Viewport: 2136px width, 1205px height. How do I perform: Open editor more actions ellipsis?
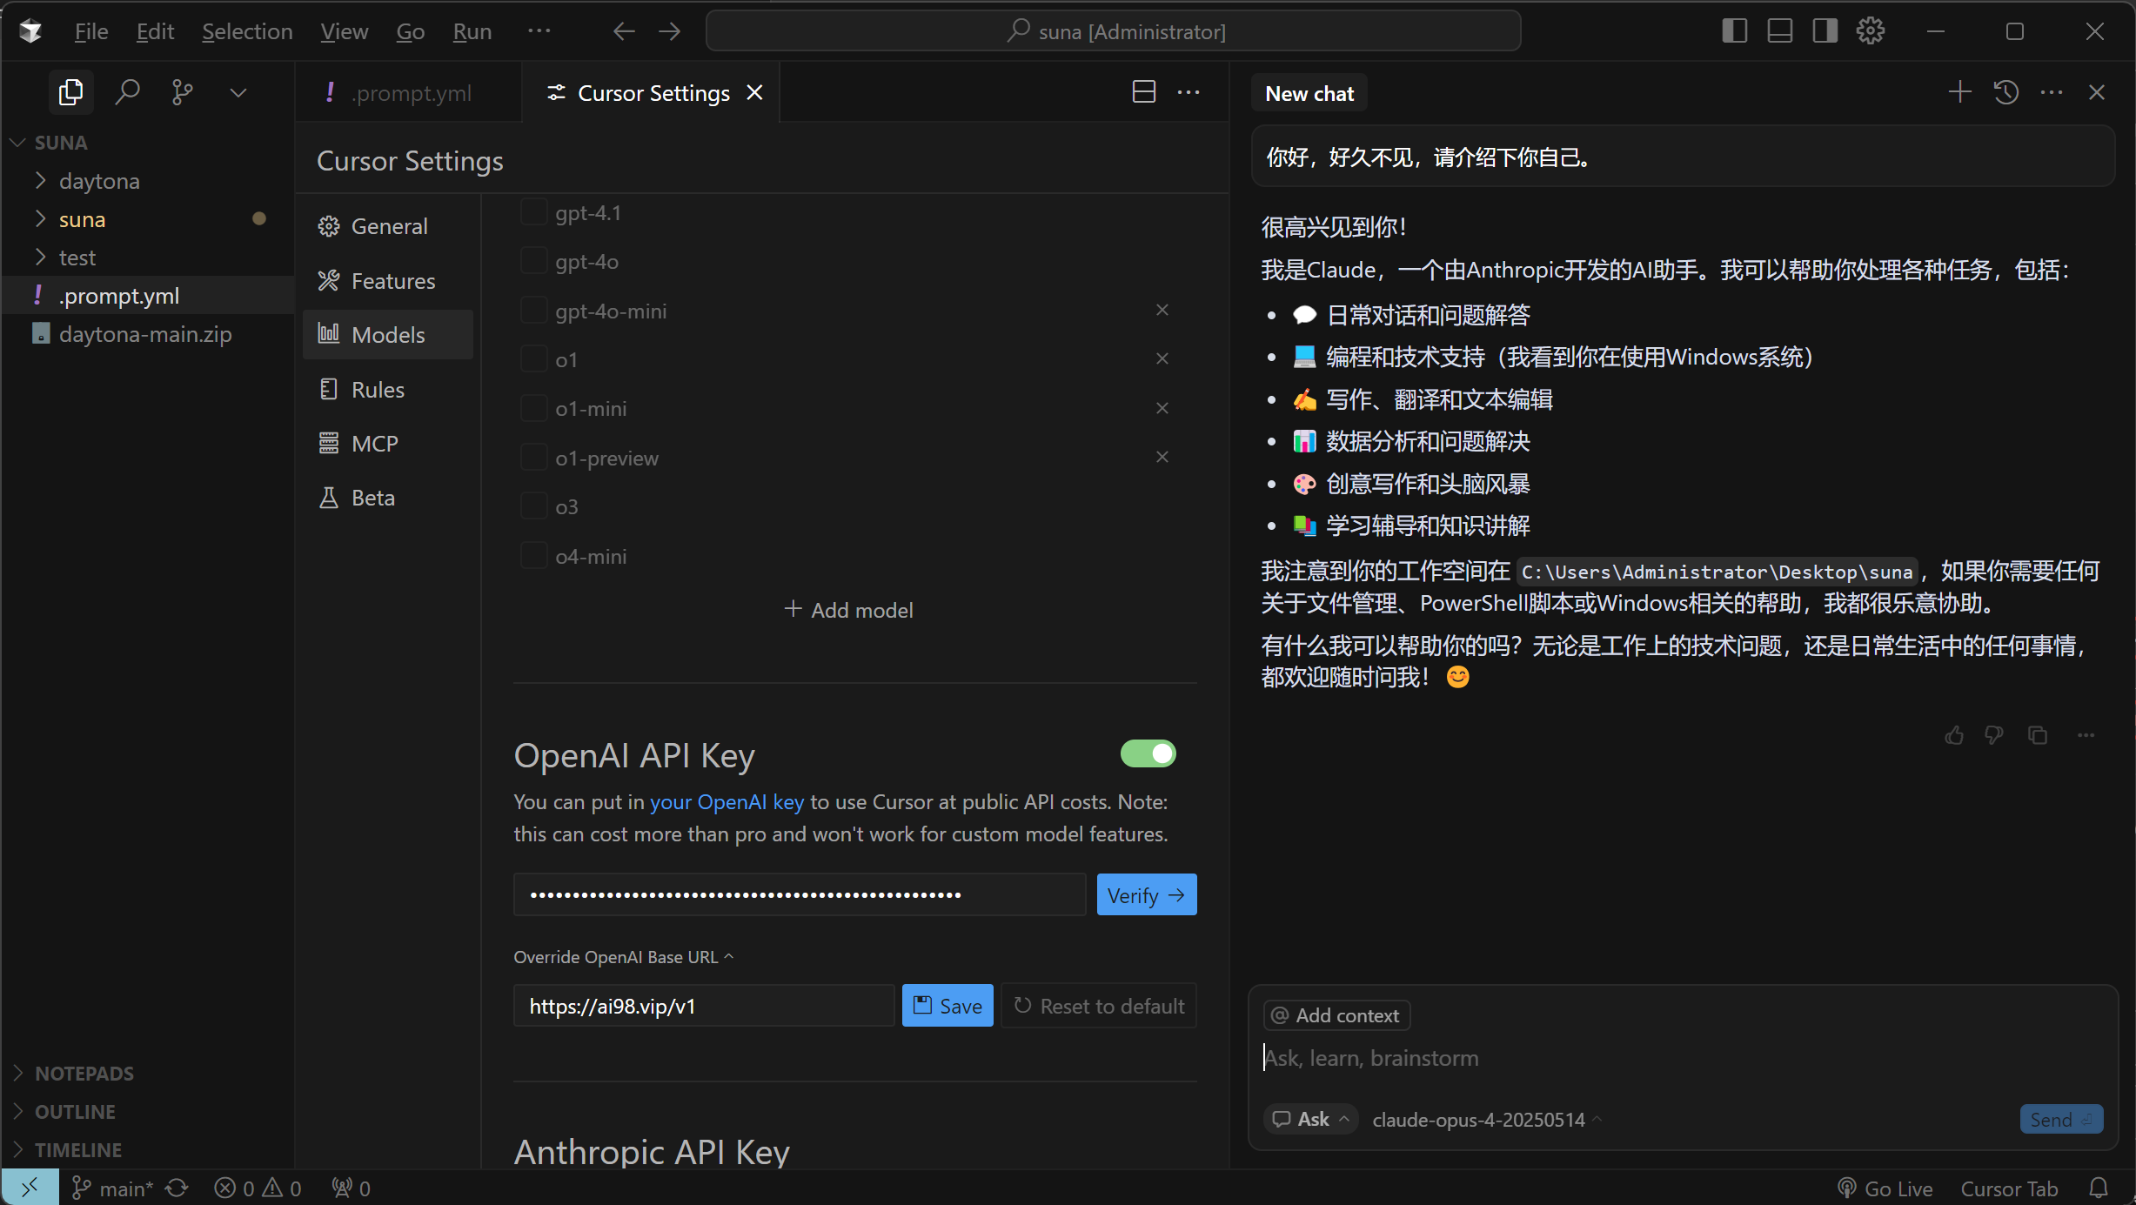pyautogui.click(x=1189, y=92)
